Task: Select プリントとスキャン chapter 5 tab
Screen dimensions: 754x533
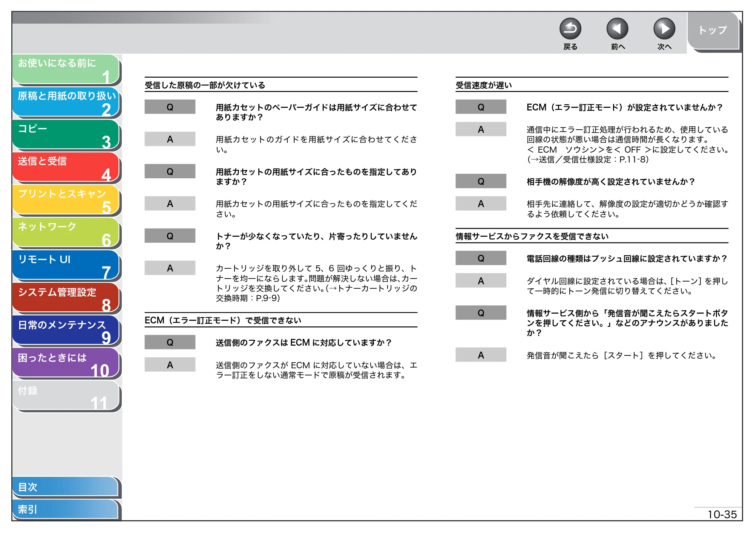Action: (66, 200)
